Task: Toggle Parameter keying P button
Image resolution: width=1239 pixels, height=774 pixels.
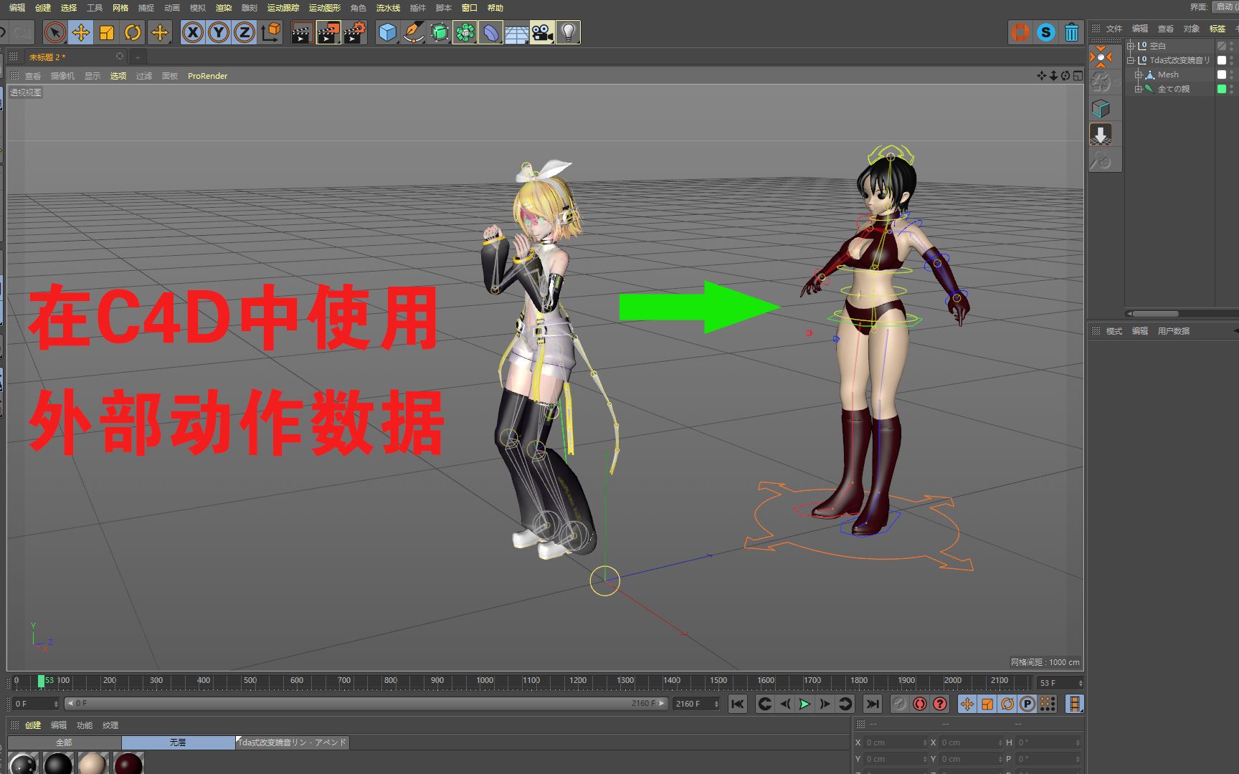Action: (1027, 704)
